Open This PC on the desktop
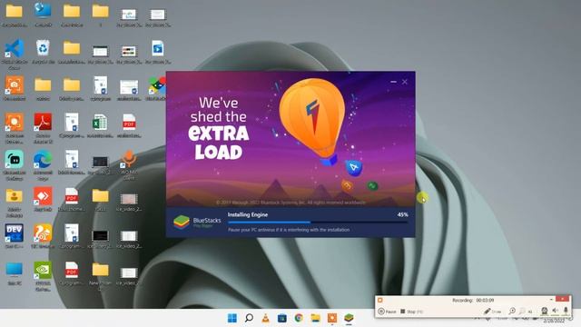 (x=15, y=270)
